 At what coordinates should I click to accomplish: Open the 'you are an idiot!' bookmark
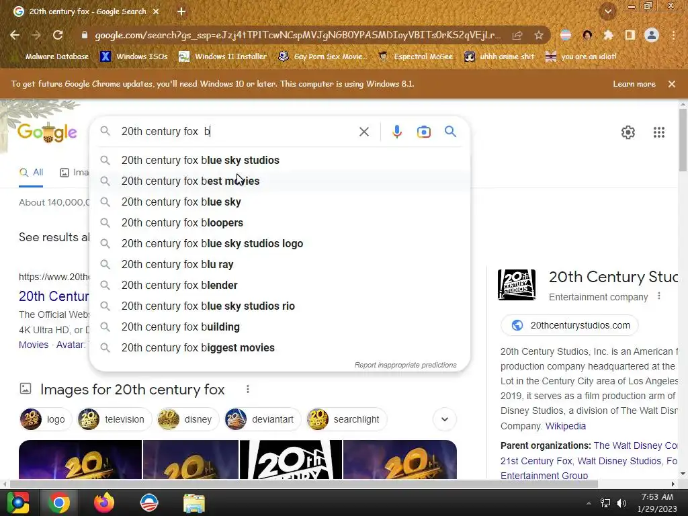581,56
